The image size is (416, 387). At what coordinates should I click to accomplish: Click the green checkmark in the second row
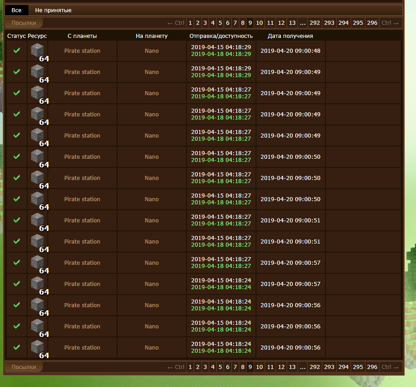17,72
